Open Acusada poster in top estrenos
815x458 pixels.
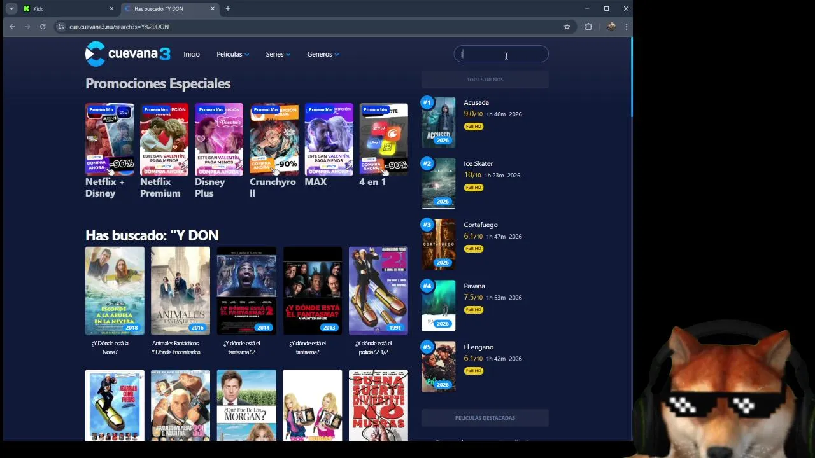pyautogui.click(x=438, y=122)
